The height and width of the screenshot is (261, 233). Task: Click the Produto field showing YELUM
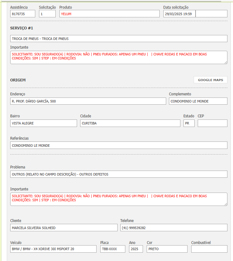(x=109, y=14)
